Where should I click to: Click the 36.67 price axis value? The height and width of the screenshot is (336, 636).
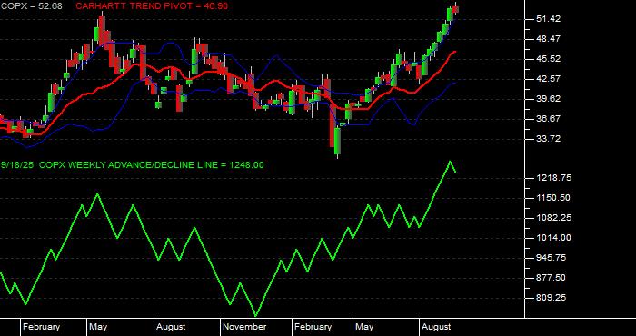[548, 119]
